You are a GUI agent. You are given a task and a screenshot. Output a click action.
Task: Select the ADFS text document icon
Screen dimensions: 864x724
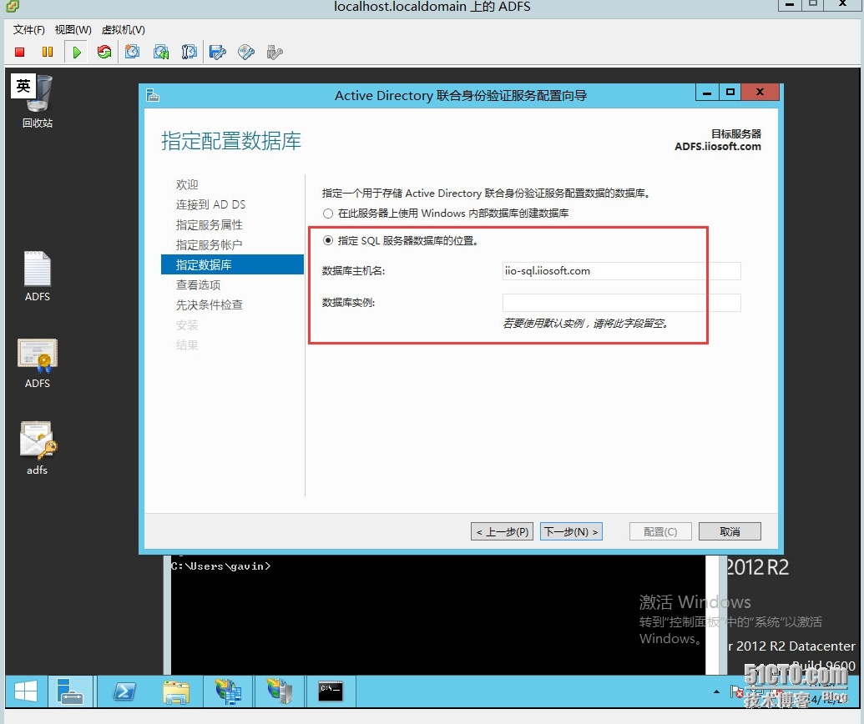point(38,276)
